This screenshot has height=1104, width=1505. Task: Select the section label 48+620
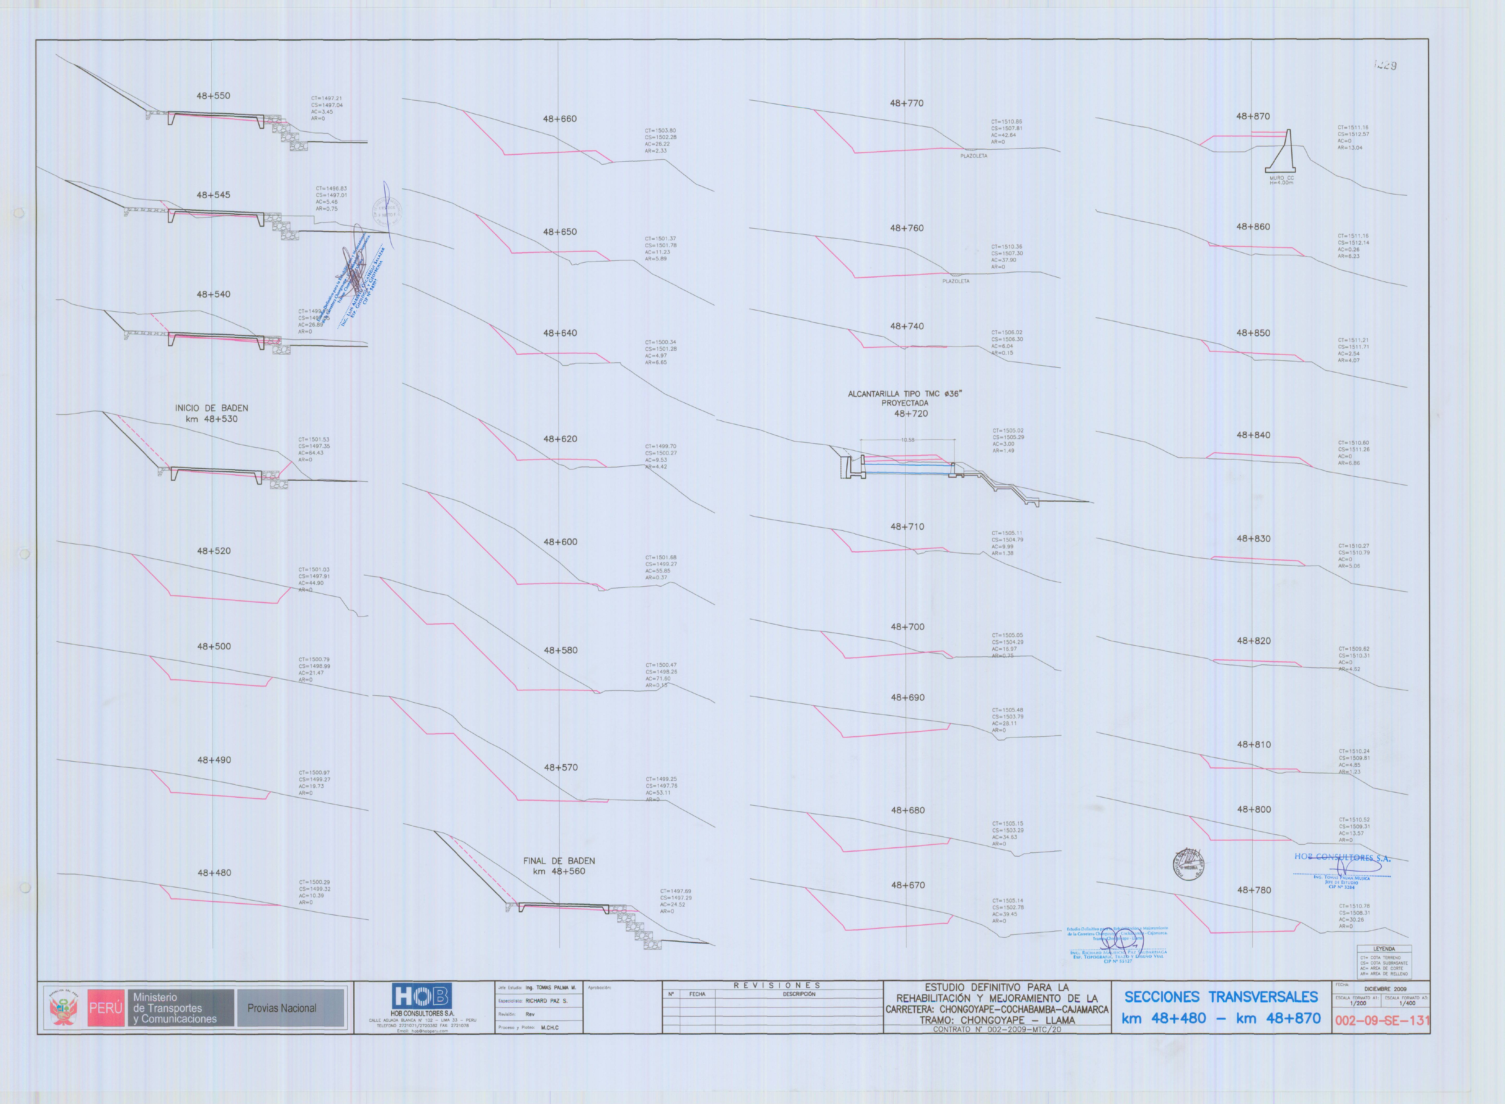pyautogui.click(x=560, y=439)
